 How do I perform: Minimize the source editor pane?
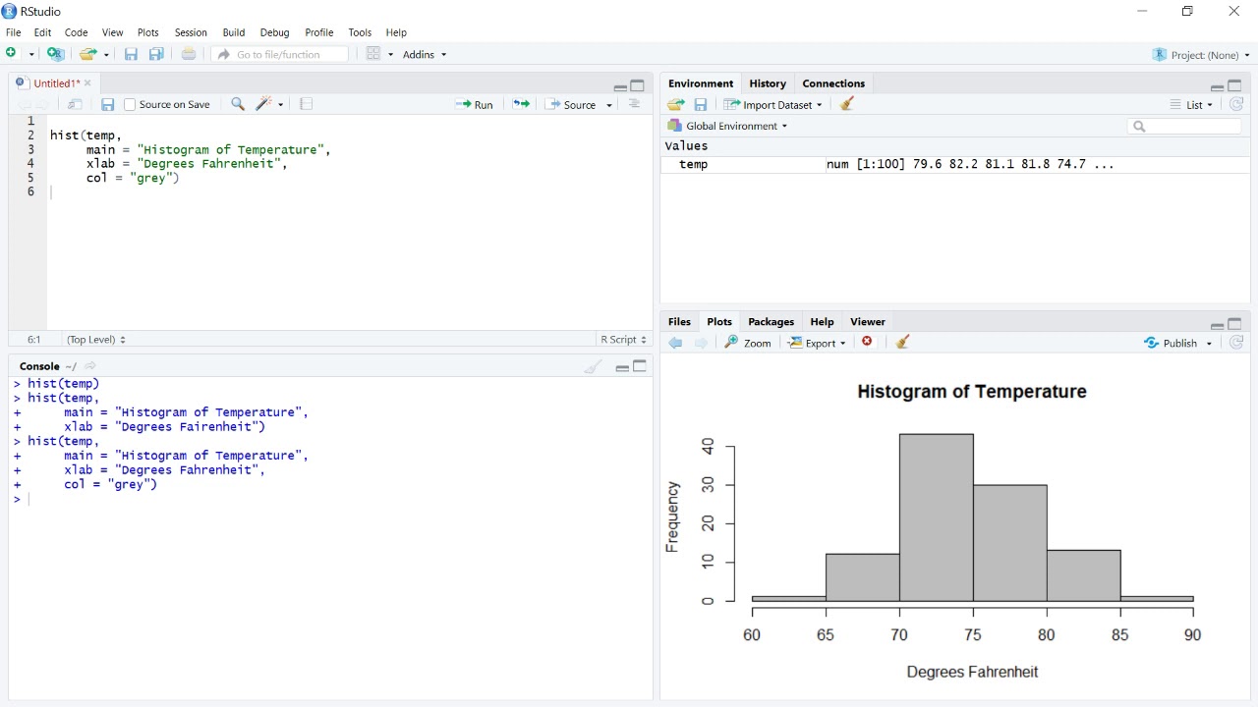[x=620, y=86]
